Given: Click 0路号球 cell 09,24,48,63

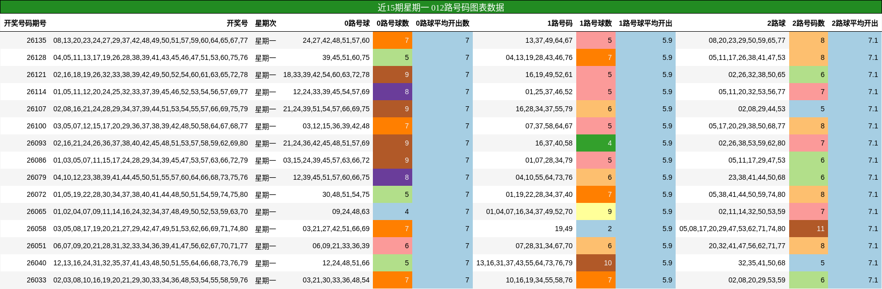Looking at the screenshot, I should point(351,211).
